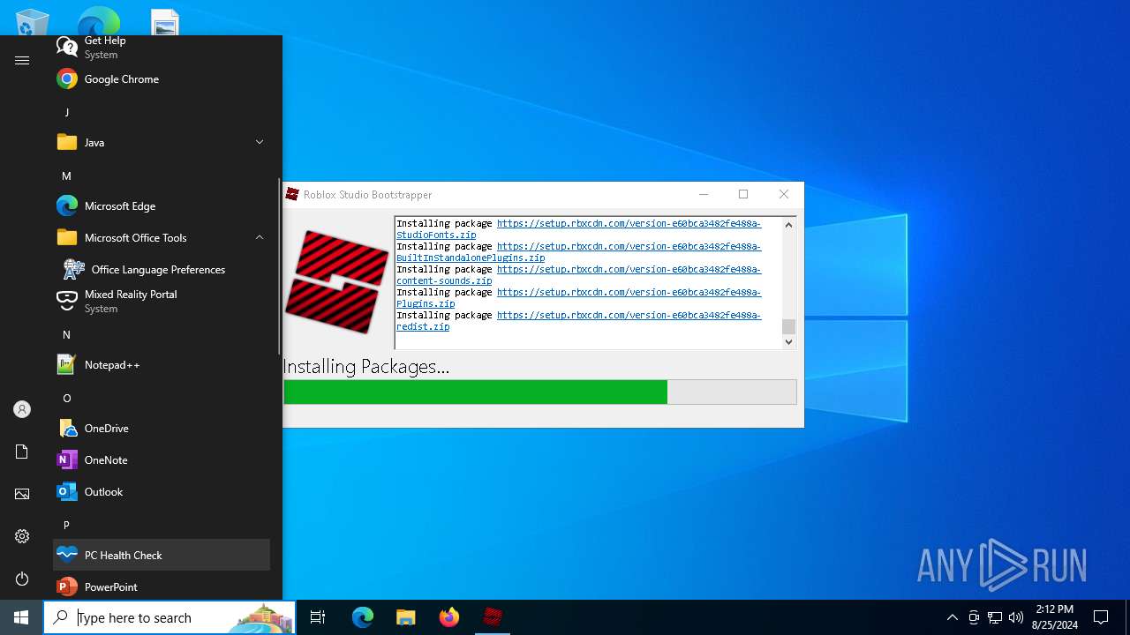Launch Microsoft Edge from Start list
Image resolution: width=1130 pixels, height=635 pixels.
point(162,206)
